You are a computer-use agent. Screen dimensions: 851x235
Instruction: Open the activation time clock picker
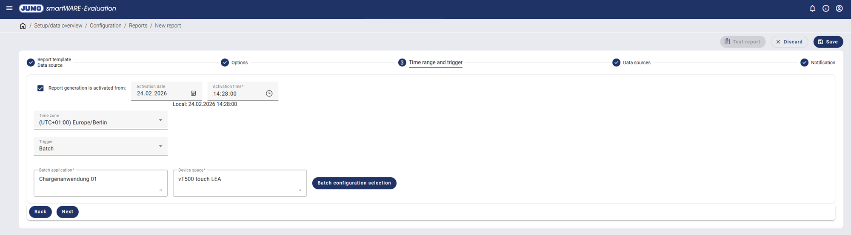coord(269,93)
